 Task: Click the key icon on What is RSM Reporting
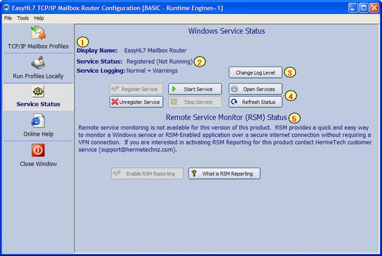tap(194, 173)
